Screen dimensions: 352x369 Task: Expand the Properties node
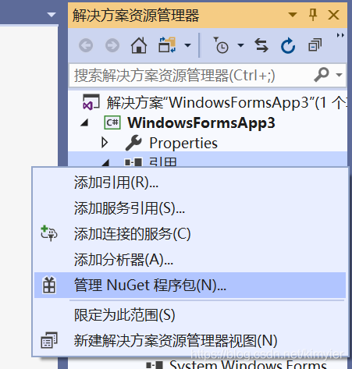[x=105, y=143]
